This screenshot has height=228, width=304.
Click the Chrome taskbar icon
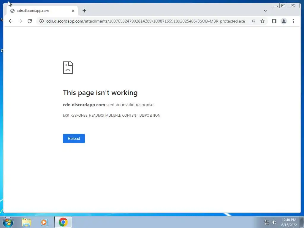click(x=63, y=222)
